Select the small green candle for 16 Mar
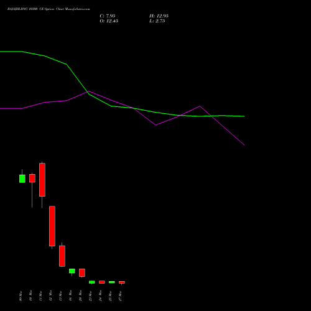 pyautogui.click(x=72, y=271)
